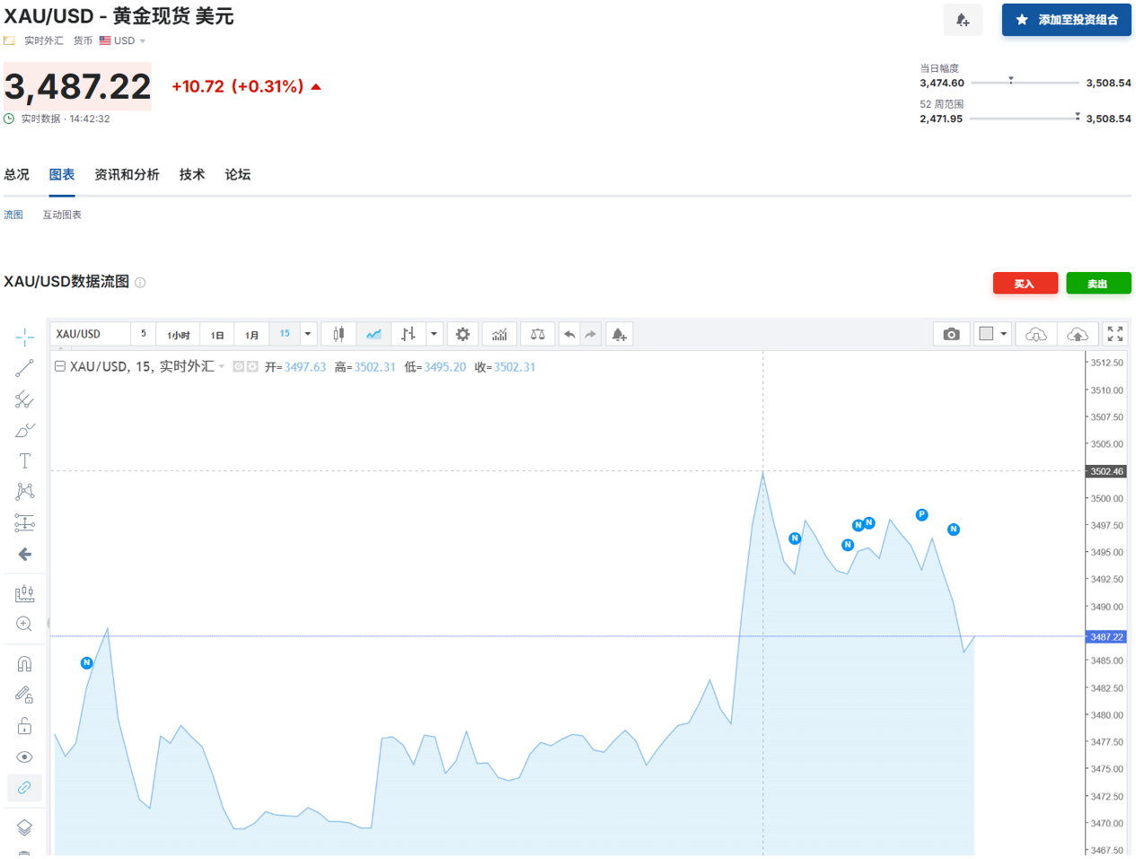The height and width of the screenshot is (859, 1136).
Task: Open the Fibonacci drawing tools
Action: pos(24,398)
